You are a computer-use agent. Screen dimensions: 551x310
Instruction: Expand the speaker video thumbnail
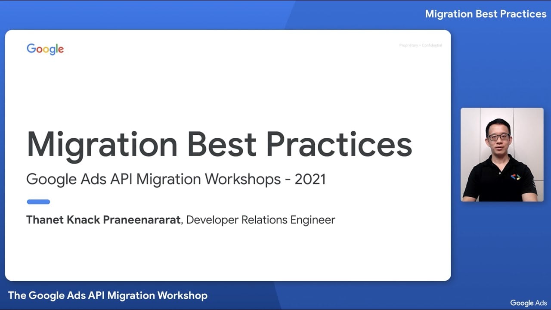502,155
